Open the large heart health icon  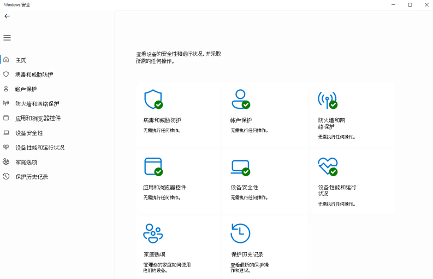click(x=328, y=167)
